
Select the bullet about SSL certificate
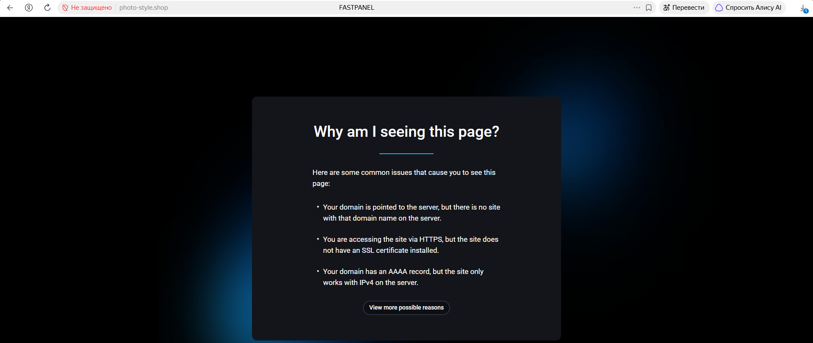tap(411, 245)
